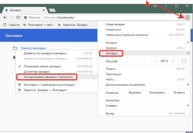Click the Копировать button
This screenshot has width=193, height=133.
(x=157, y=93)
